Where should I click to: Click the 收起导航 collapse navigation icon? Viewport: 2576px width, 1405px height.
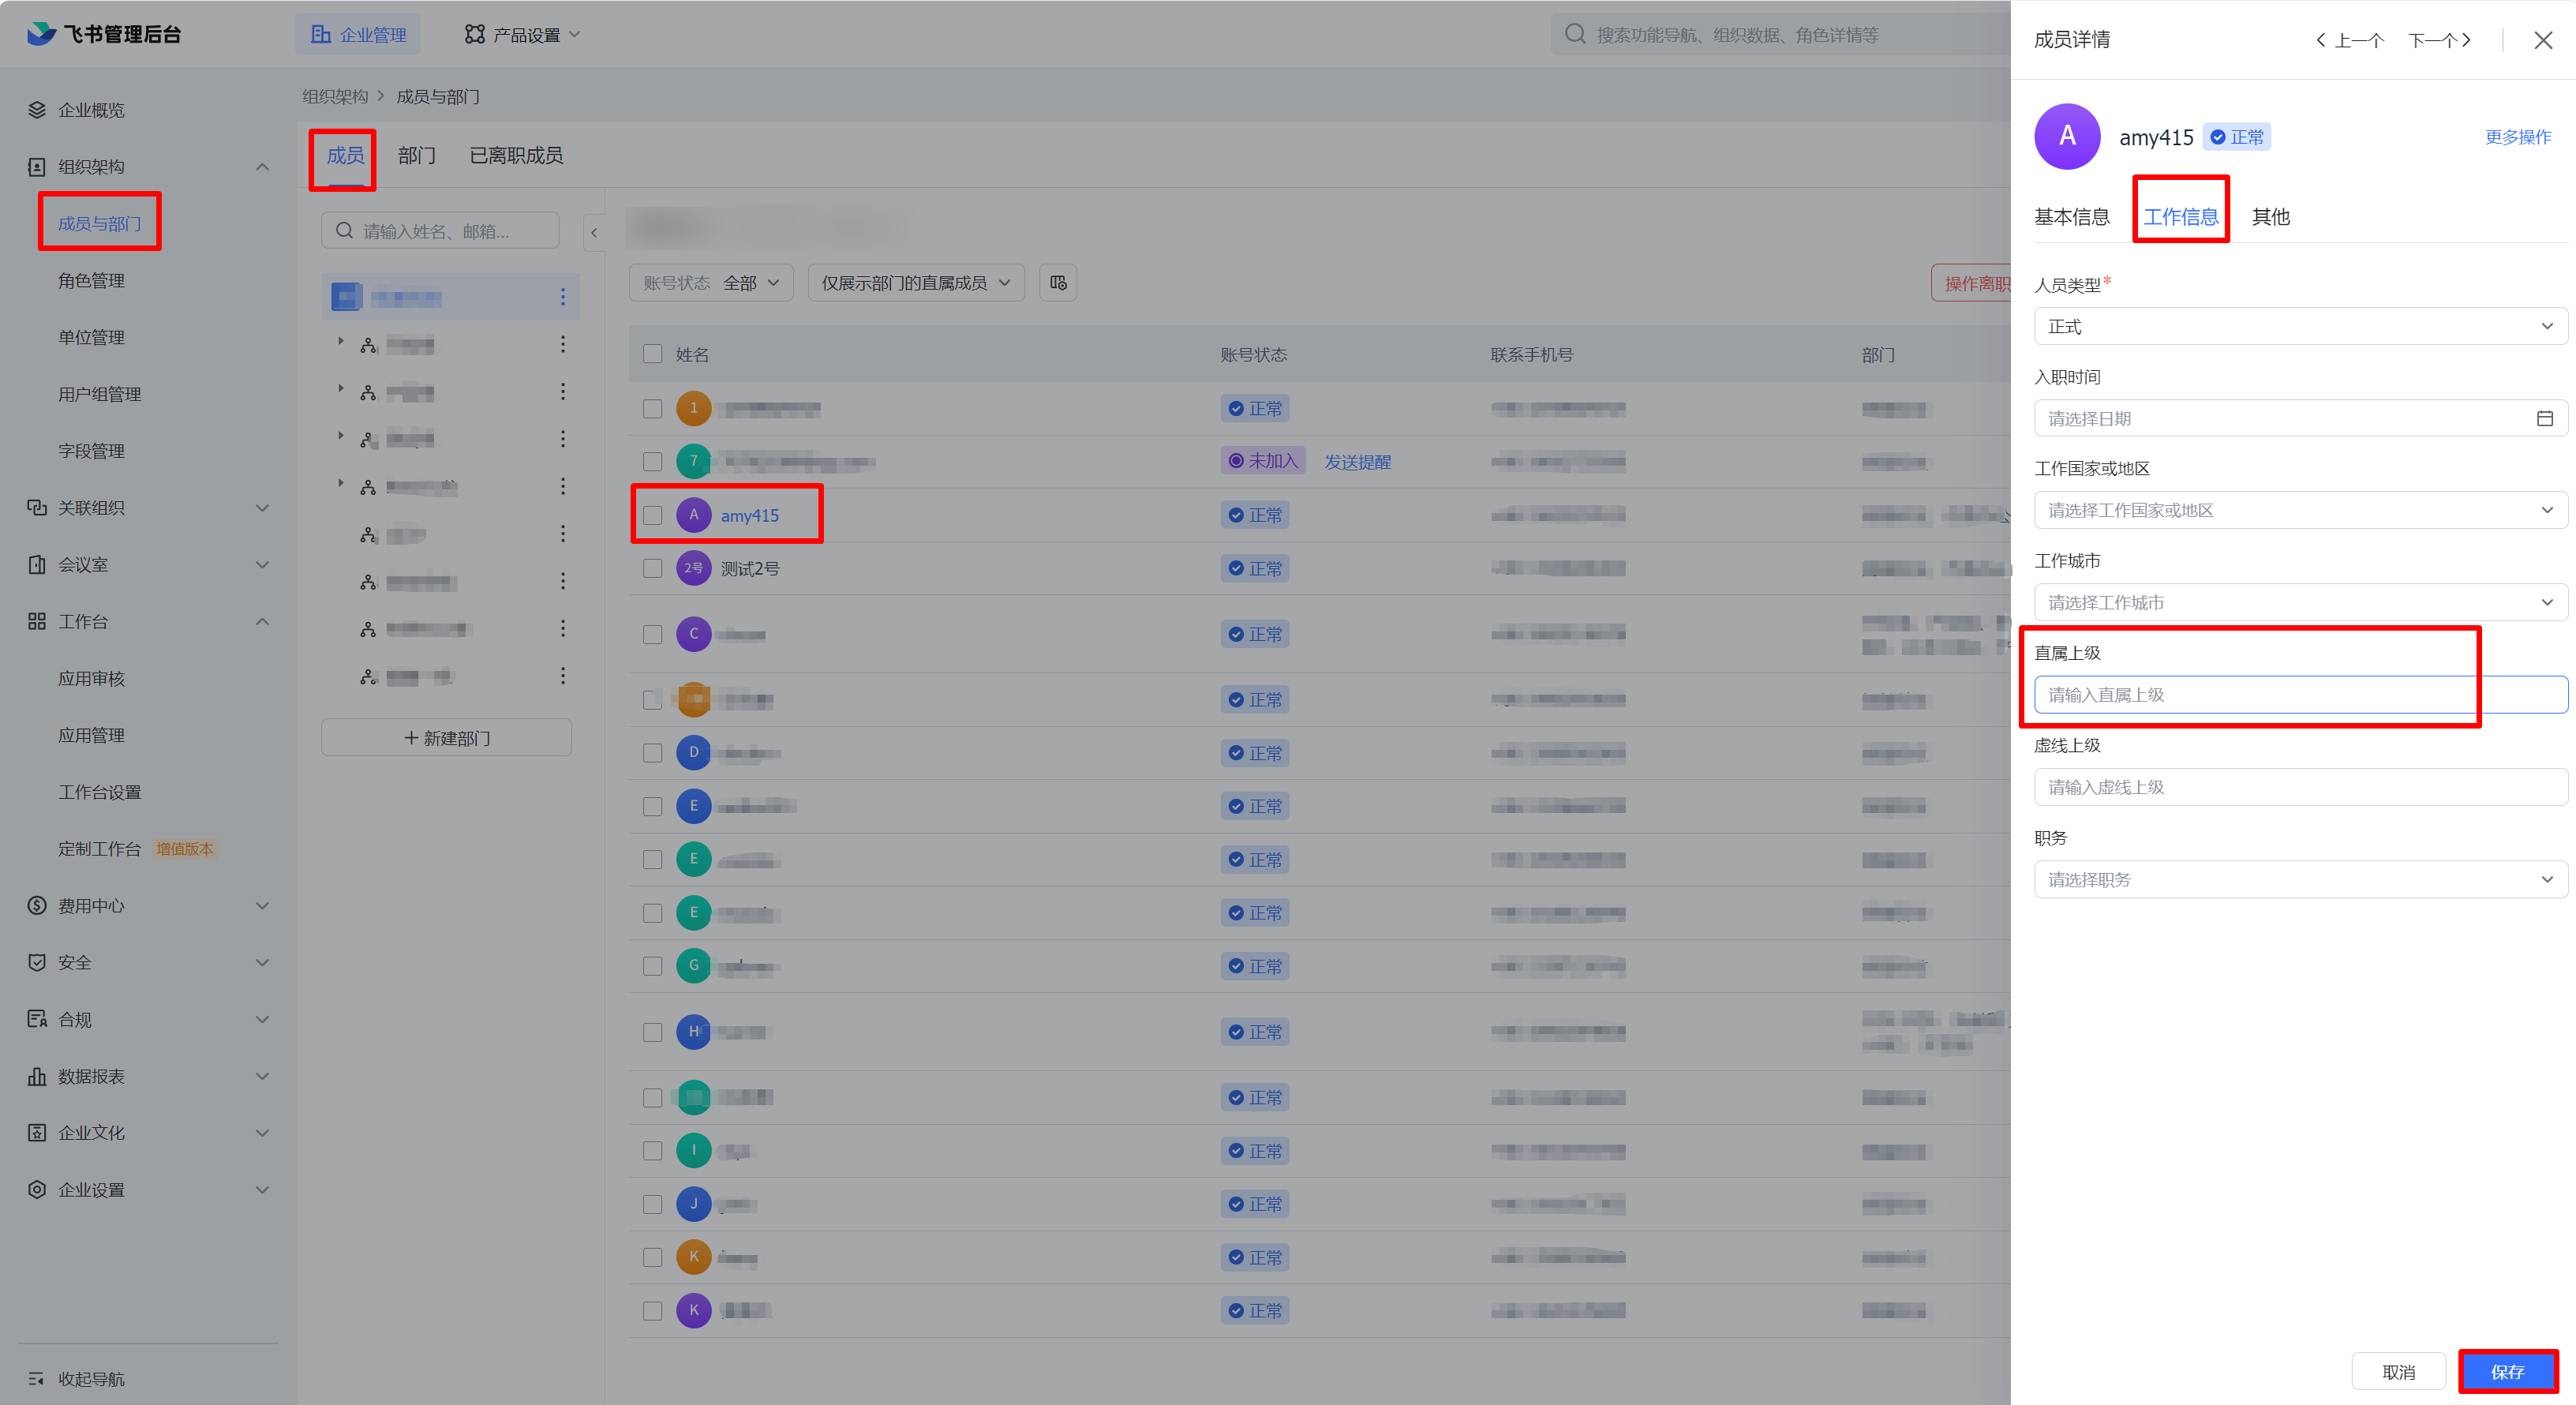pos(36,1378)
